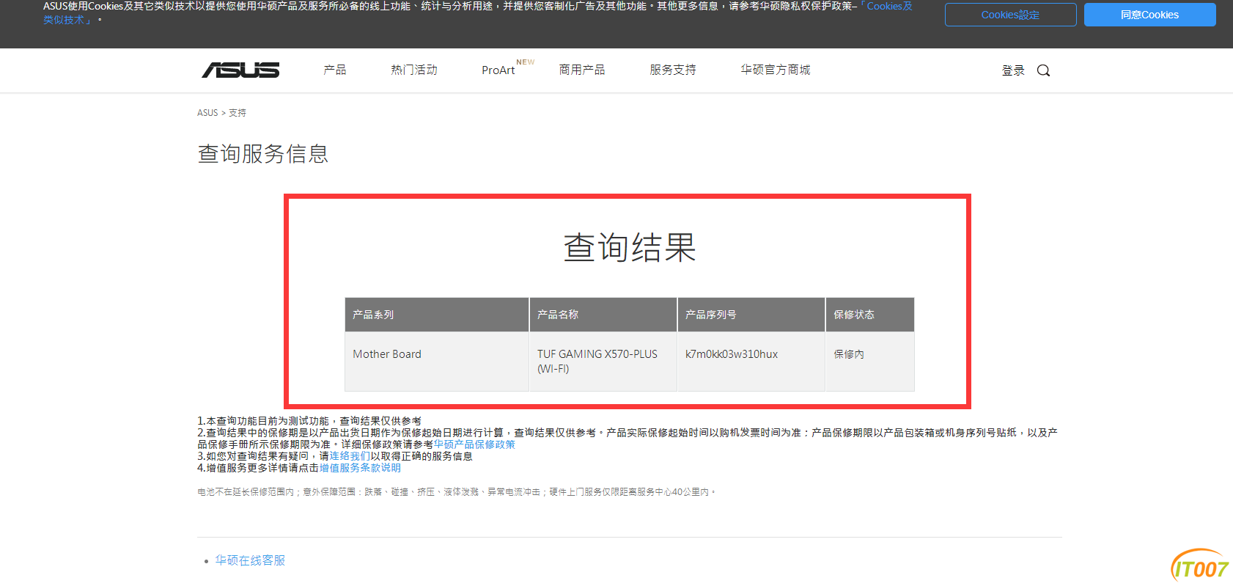Click the ASUS logo
This screenshot has width=1233, height=586.
[x=240, y=70]
